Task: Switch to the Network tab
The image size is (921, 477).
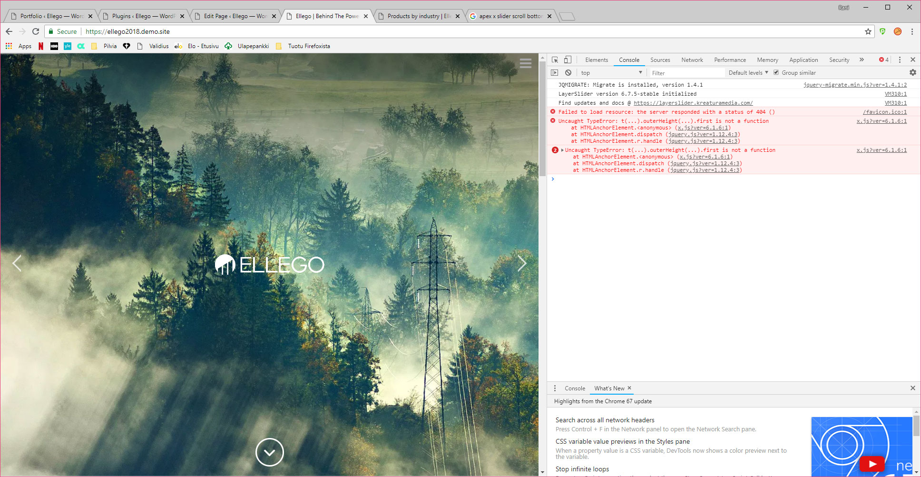Action: click(x=692, y=60)
